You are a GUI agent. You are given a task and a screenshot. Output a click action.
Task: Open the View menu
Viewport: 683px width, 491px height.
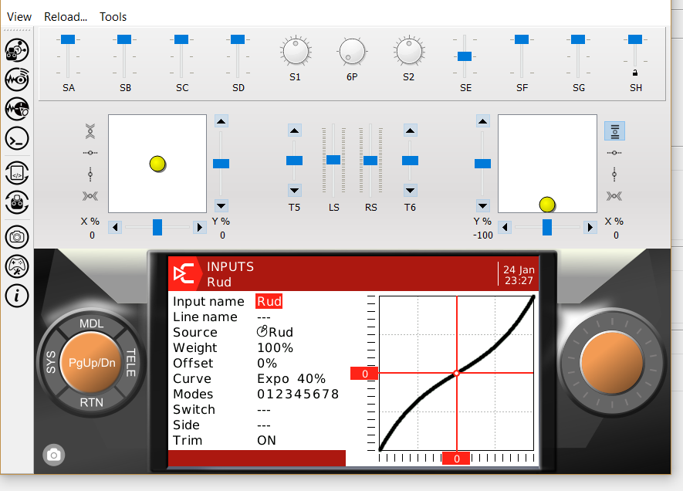pos(19,16)
